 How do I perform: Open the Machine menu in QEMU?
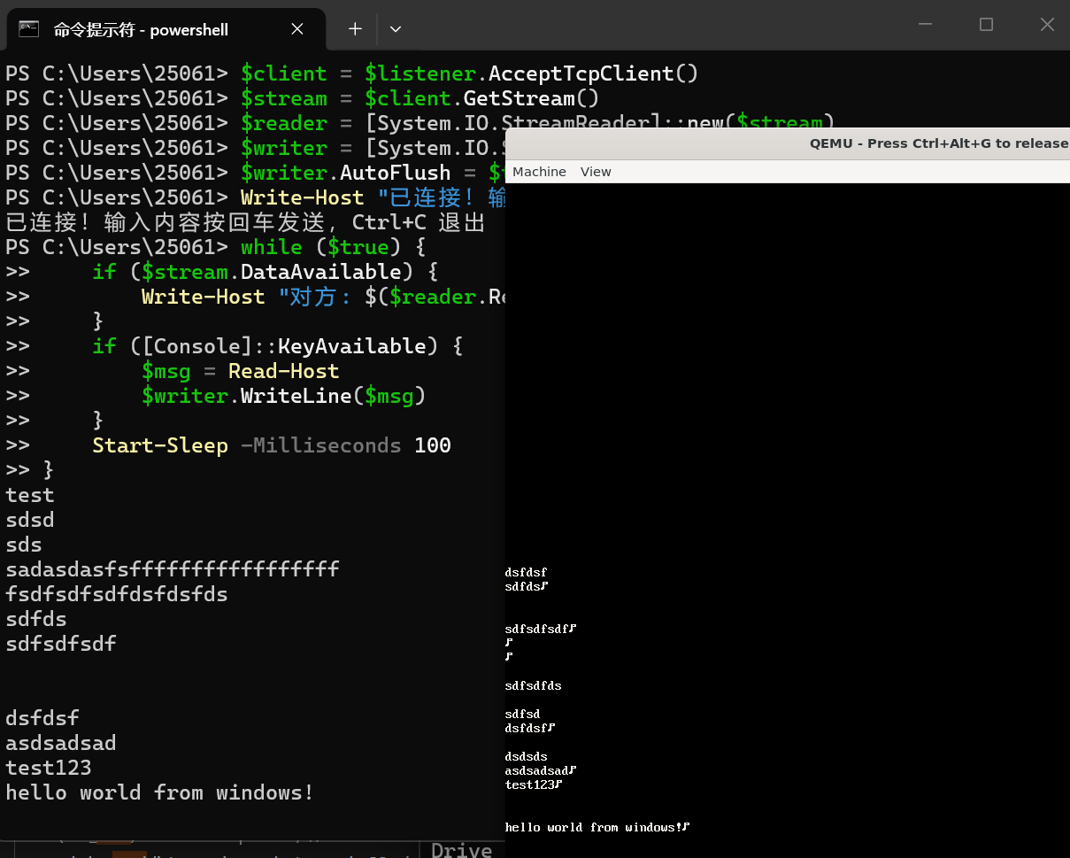coord(539,172)
